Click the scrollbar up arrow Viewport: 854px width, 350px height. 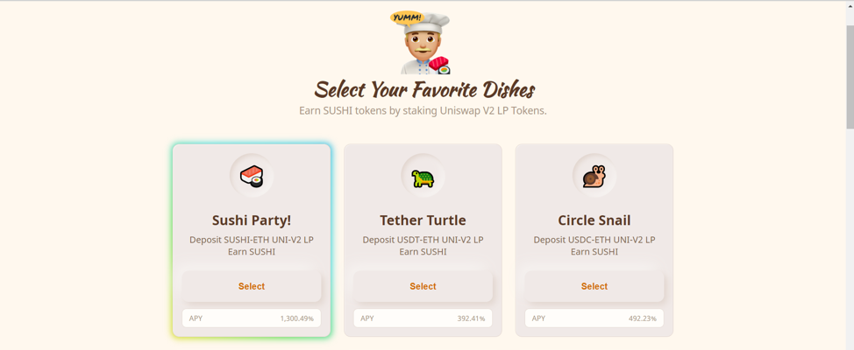pos(850,5)
